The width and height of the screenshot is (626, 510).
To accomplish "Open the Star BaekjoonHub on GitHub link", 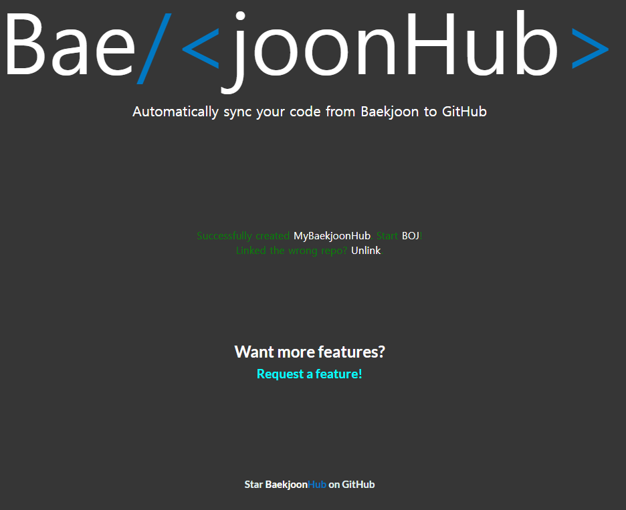I will (x=310, y=485).
